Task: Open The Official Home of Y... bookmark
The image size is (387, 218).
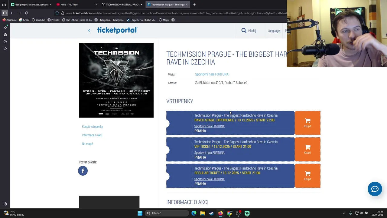Action: point(77,20)
